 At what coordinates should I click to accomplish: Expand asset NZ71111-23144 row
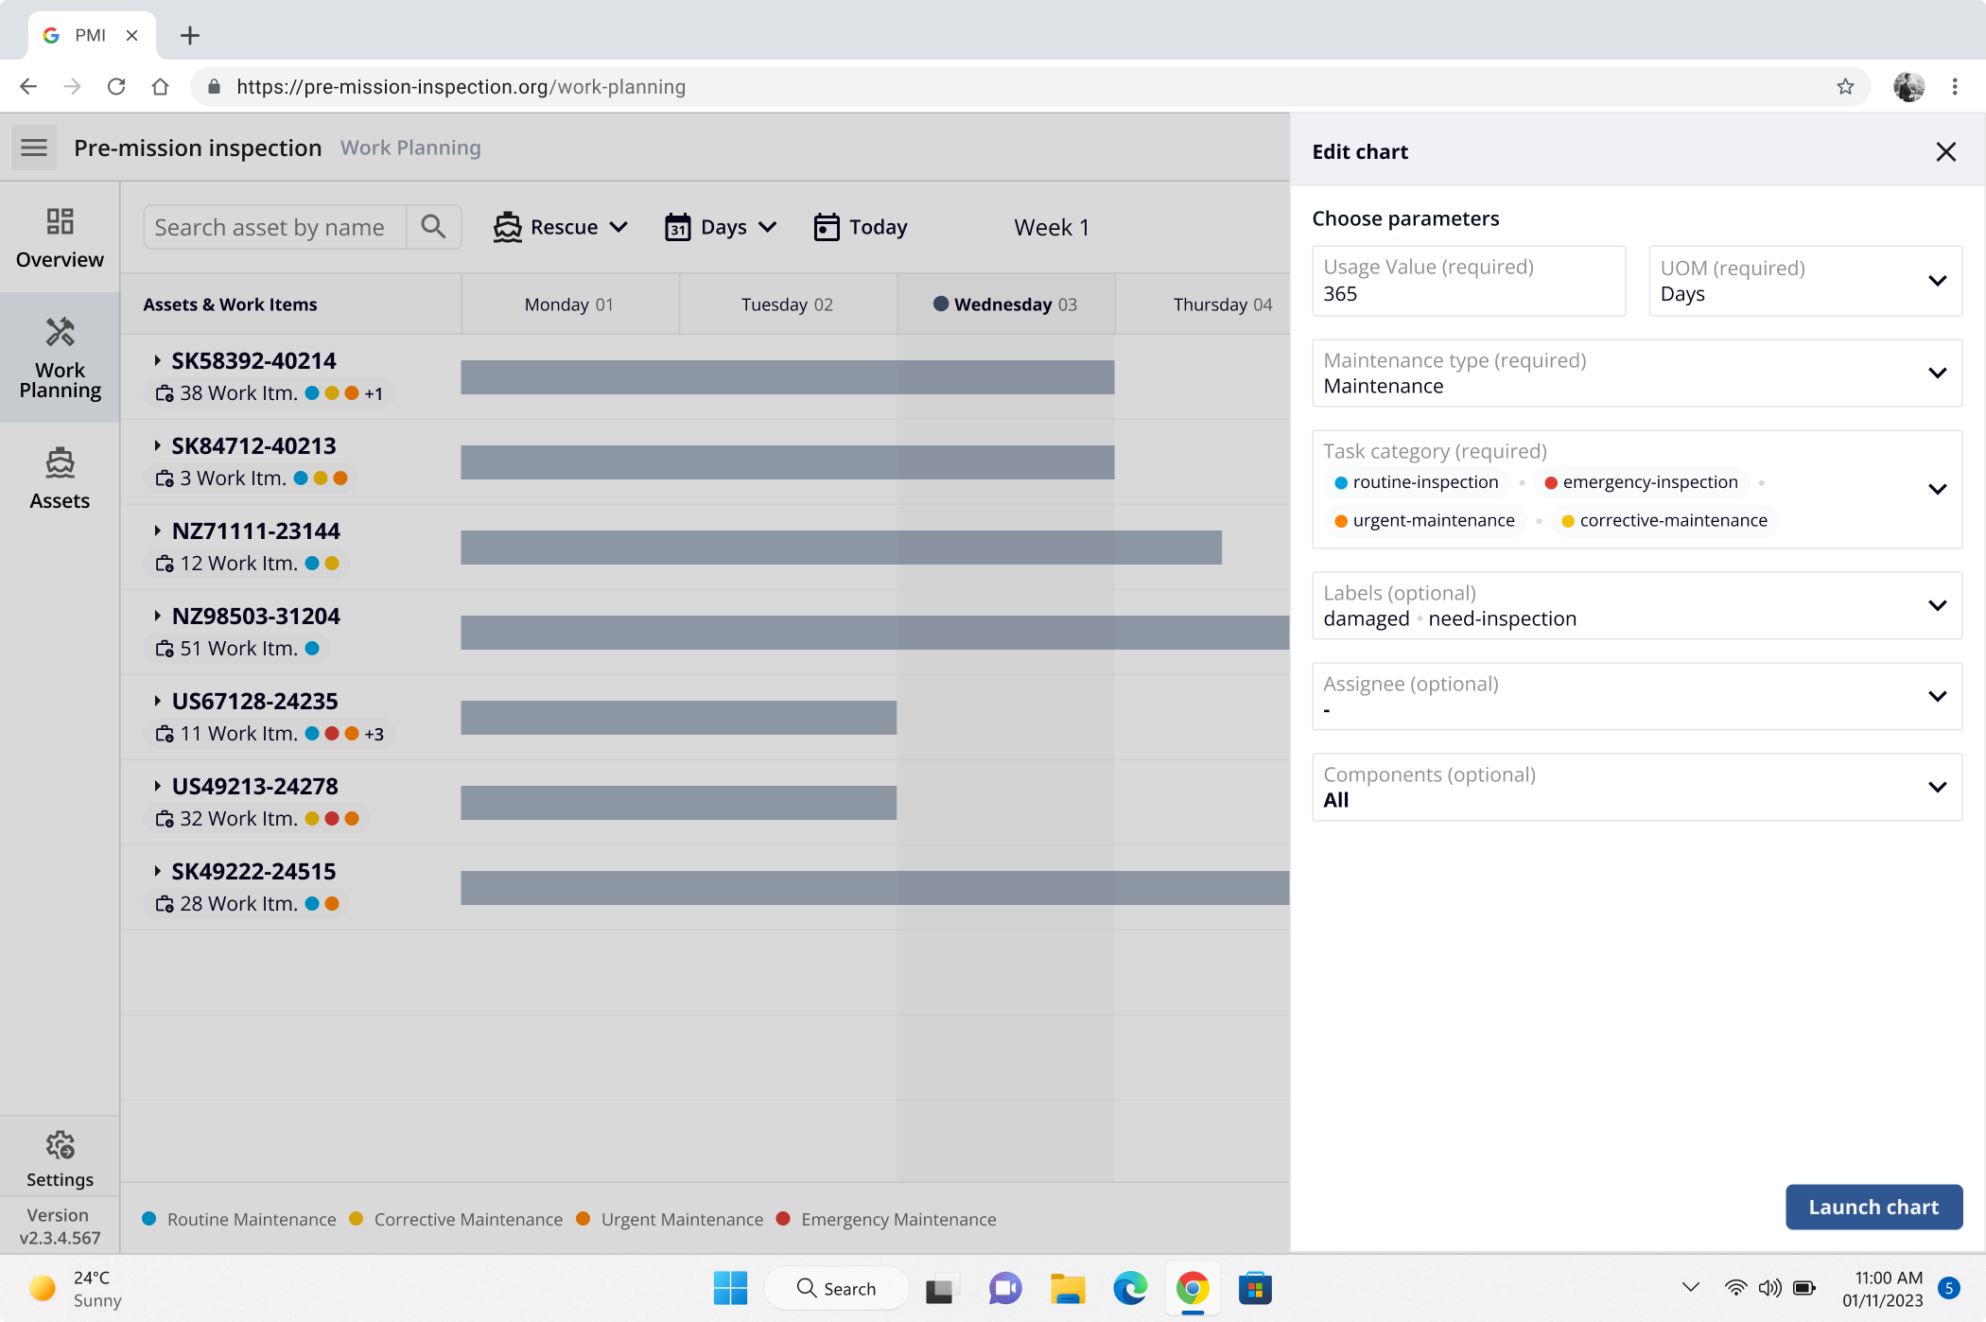(157, 531)
